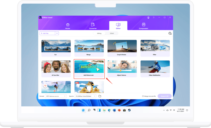Open the AI Face Blur tool
This screenshot has height=128, width=211.
click(x=56, y=69)
